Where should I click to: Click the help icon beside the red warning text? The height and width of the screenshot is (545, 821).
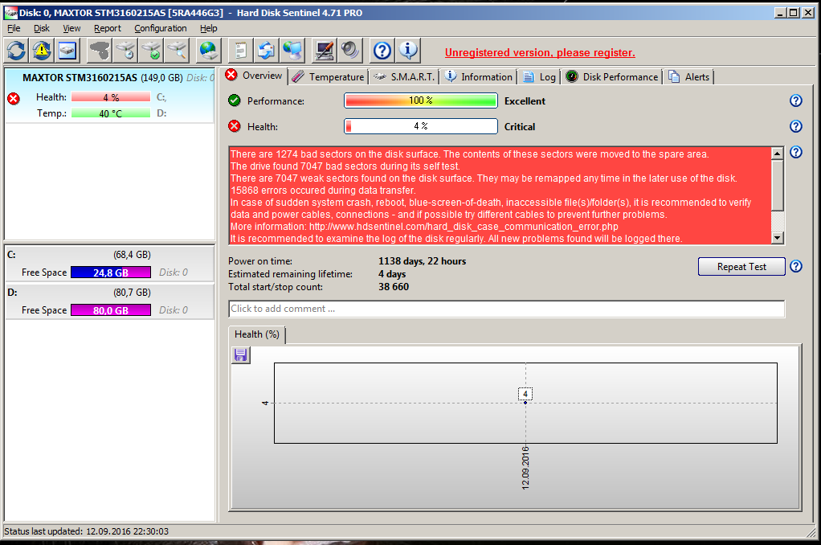pyautogui.click(x=796, y=152)
